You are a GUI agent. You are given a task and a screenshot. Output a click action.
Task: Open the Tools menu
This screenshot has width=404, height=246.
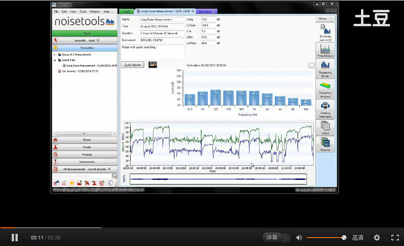click(x=83, y=12)
